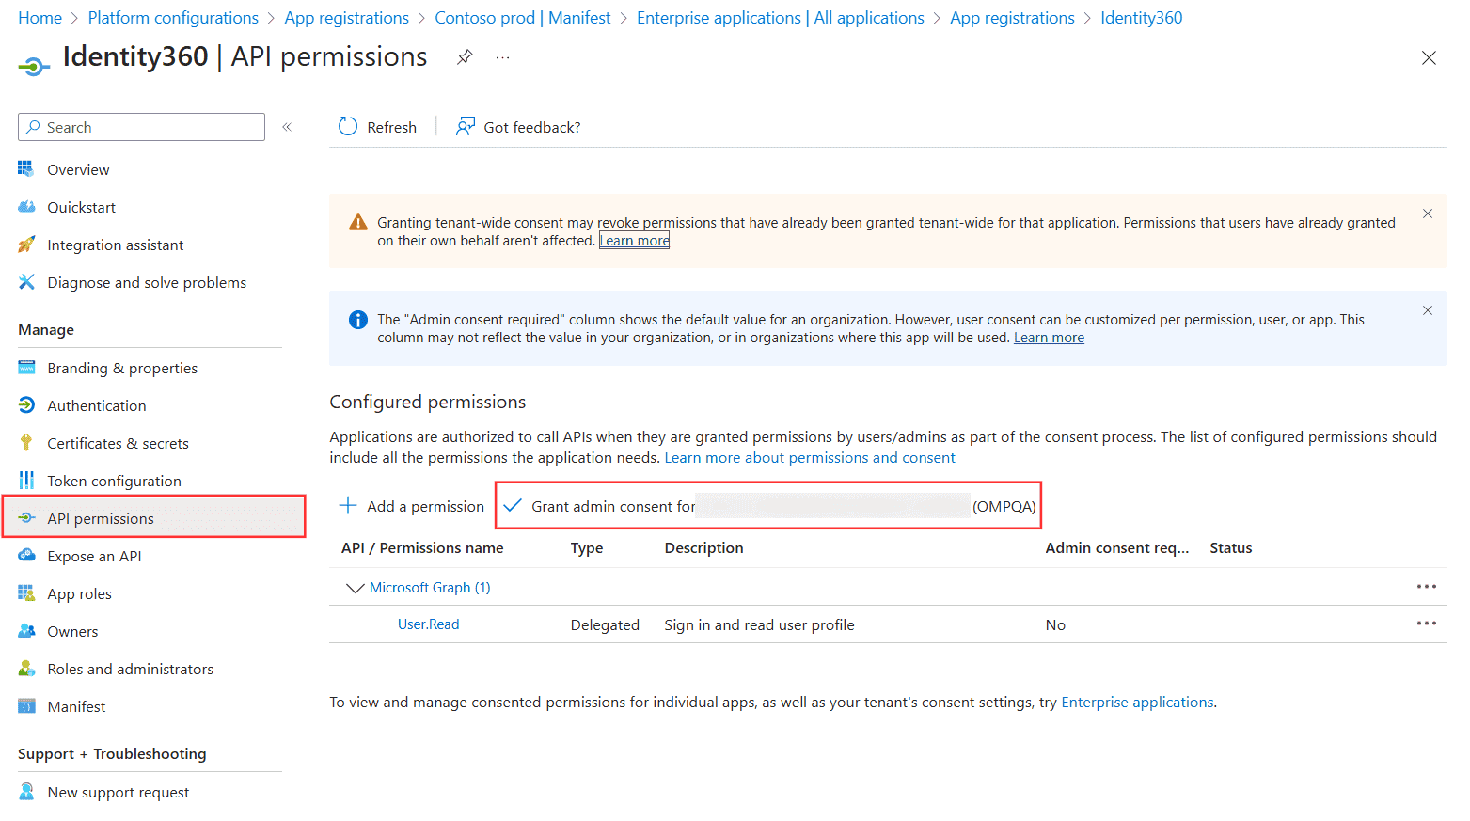This screenshot has width=1470, height=821.
Task: Open Certificates & secrets from the sidebar
Action: [130, 442]
